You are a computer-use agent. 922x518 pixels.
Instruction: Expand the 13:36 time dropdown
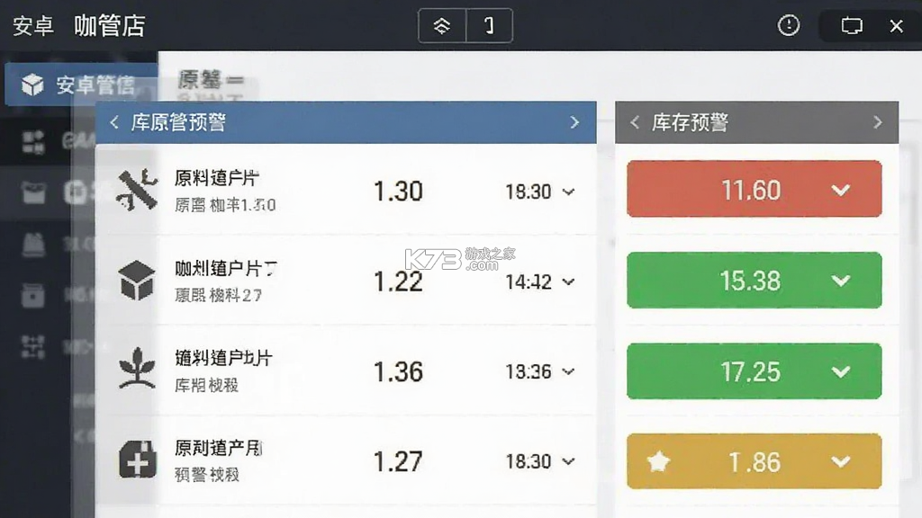[568, 371]
